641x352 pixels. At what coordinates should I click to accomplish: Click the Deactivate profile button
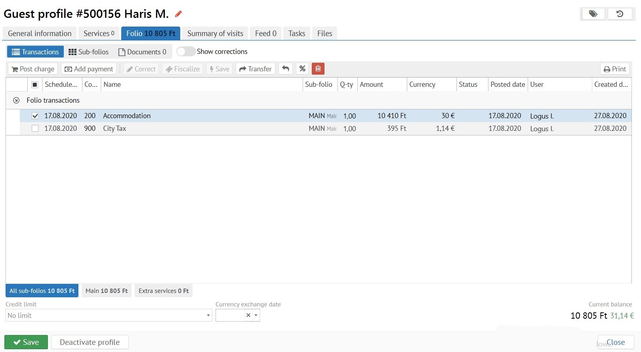(x=90, y=342)
